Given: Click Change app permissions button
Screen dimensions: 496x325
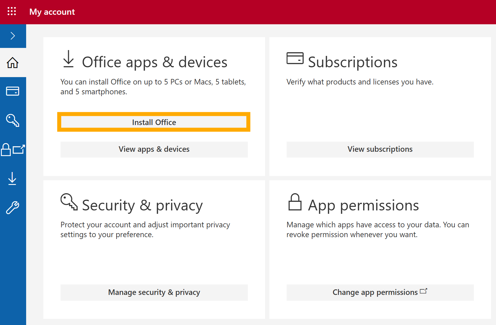Looking at the screenshot, I should click(380, 292).
